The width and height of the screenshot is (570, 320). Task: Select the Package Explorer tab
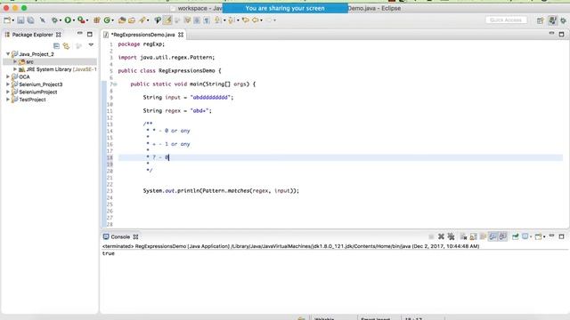[32, 35]
